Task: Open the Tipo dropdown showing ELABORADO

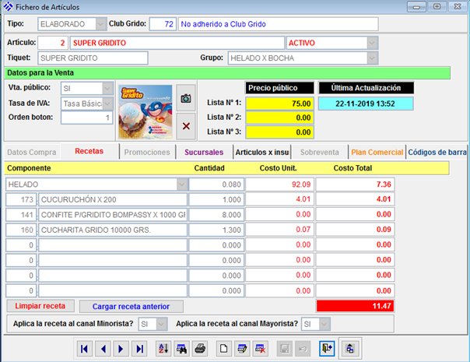Action: 101,24
